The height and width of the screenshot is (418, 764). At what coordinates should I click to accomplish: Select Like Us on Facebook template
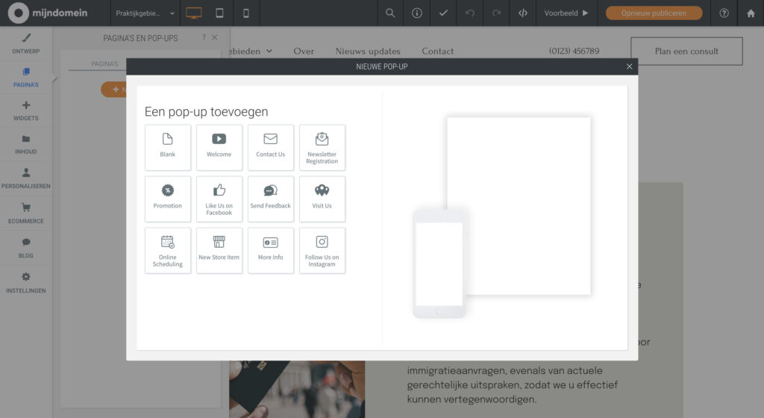pos(219,199)
